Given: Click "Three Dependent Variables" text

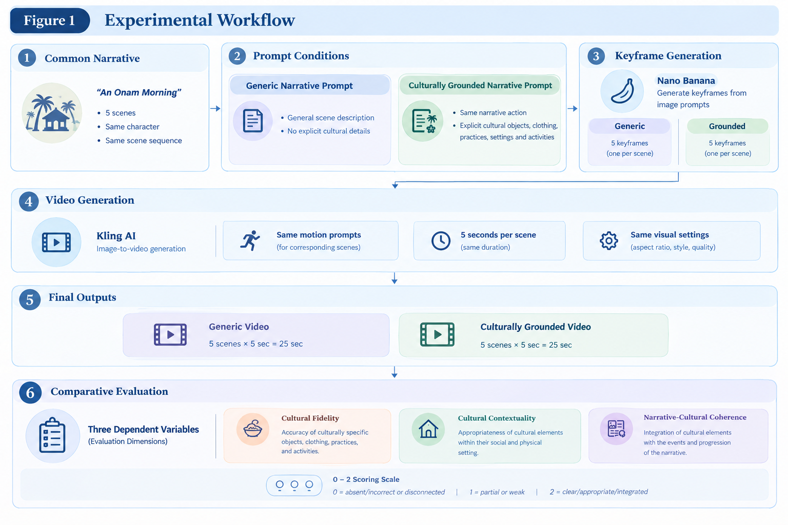Looking at the screenshot, I should (x=143, y=430).
